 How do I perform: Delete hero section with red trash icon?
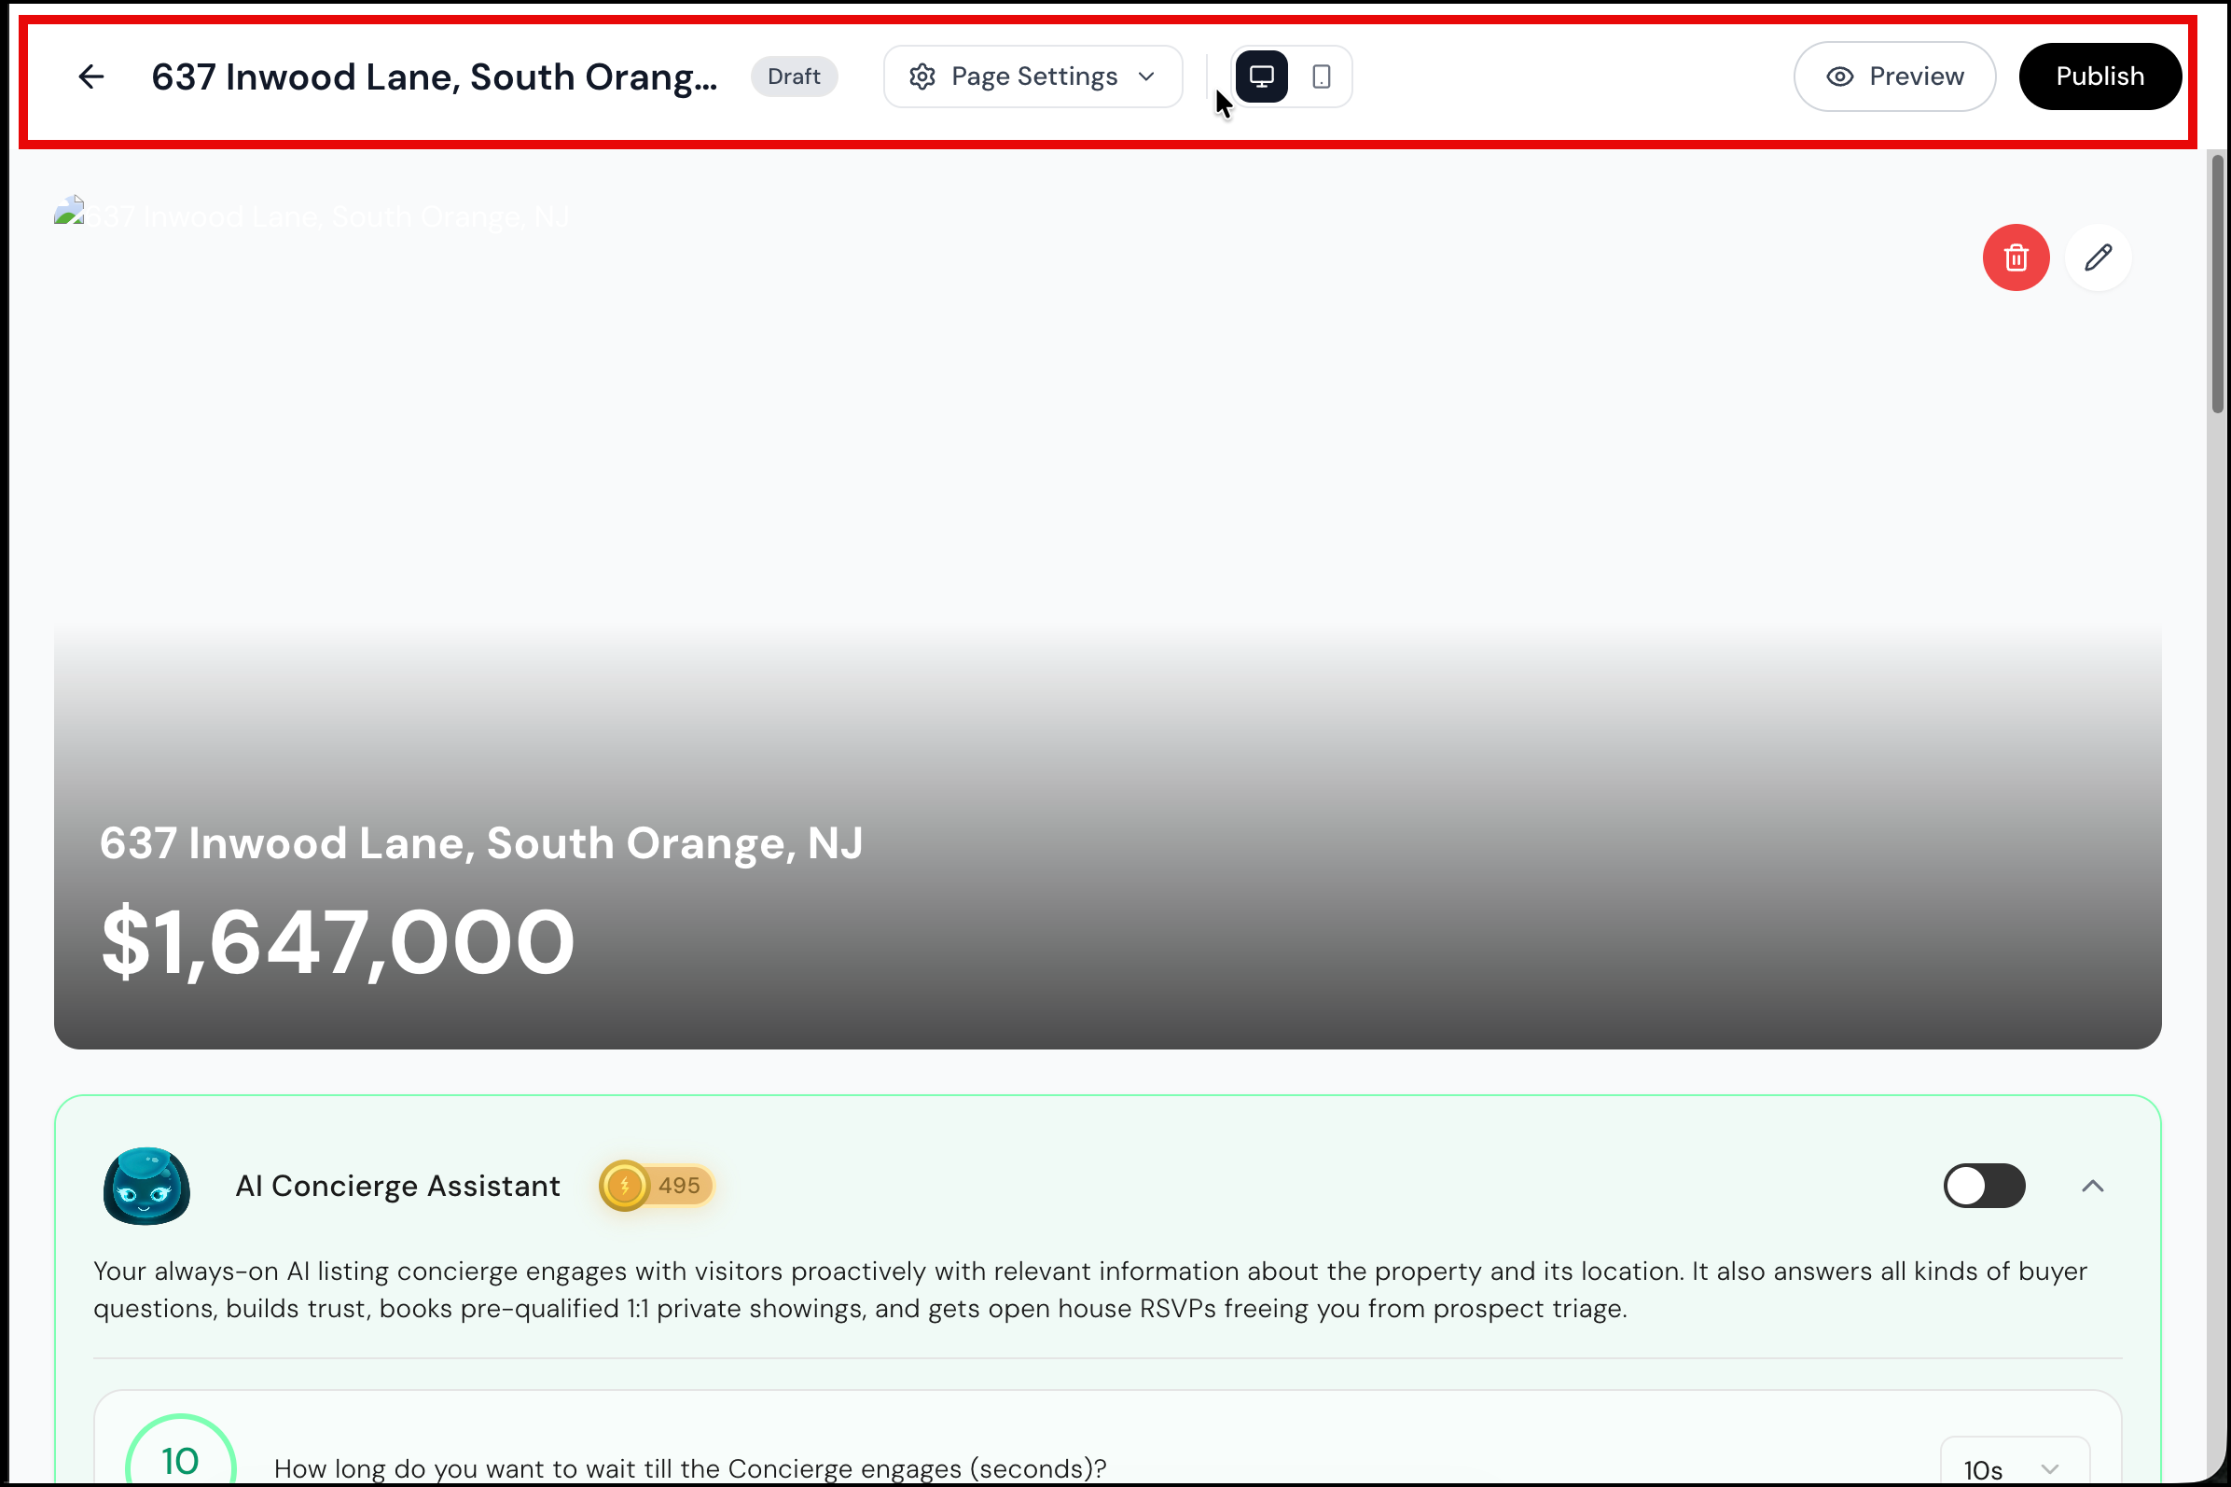pyautogui.click(x=2016, y=257)
